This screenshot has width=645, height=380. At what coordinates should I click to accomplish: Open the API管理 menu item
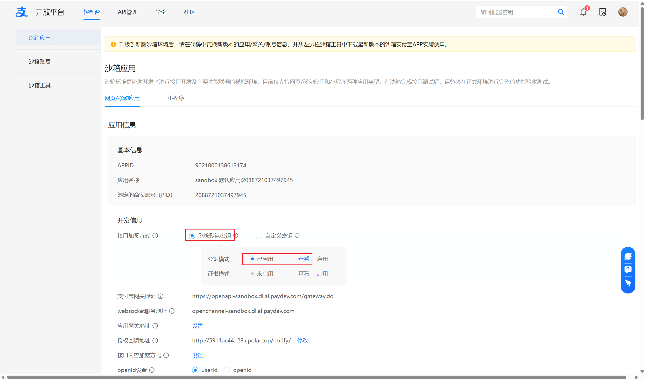coord(128,12)
